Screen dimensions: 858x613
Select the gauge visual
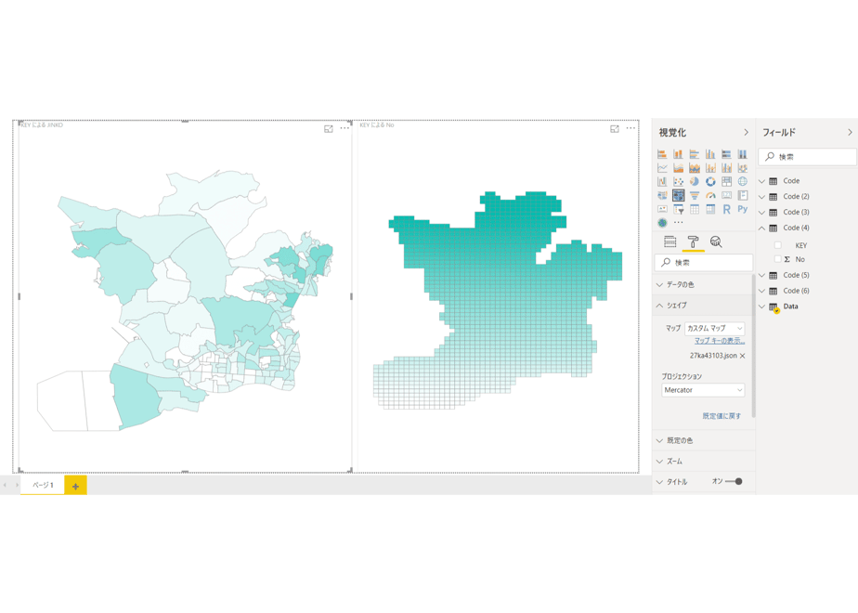click(710, 195)
